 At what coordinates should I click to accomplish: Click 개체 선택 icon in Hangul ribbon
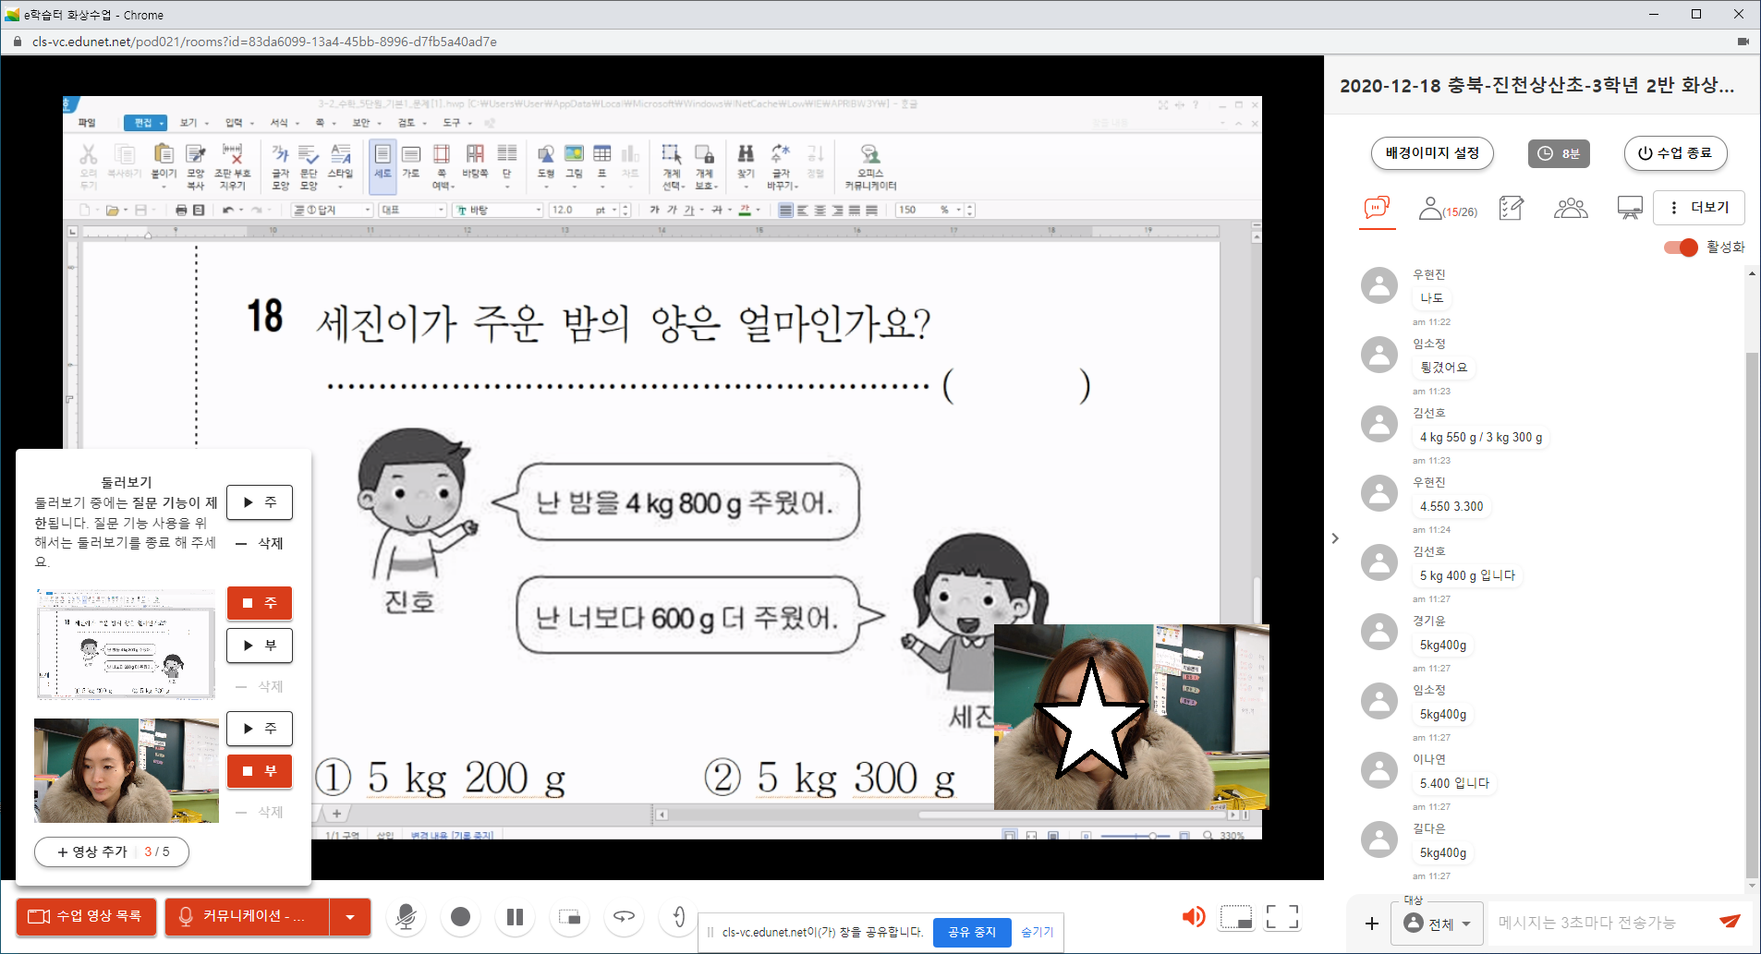672,166
